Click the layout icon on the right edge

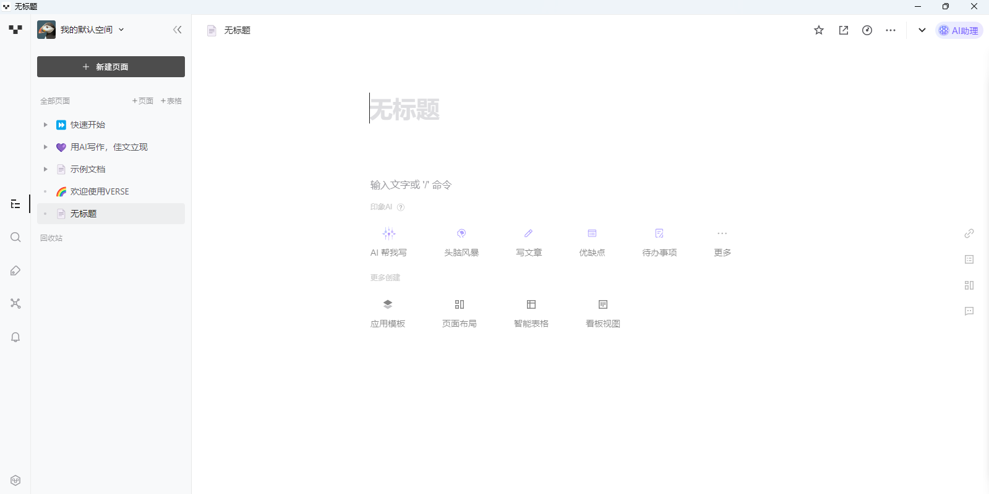pyautogui.click(x=969, y=285)
